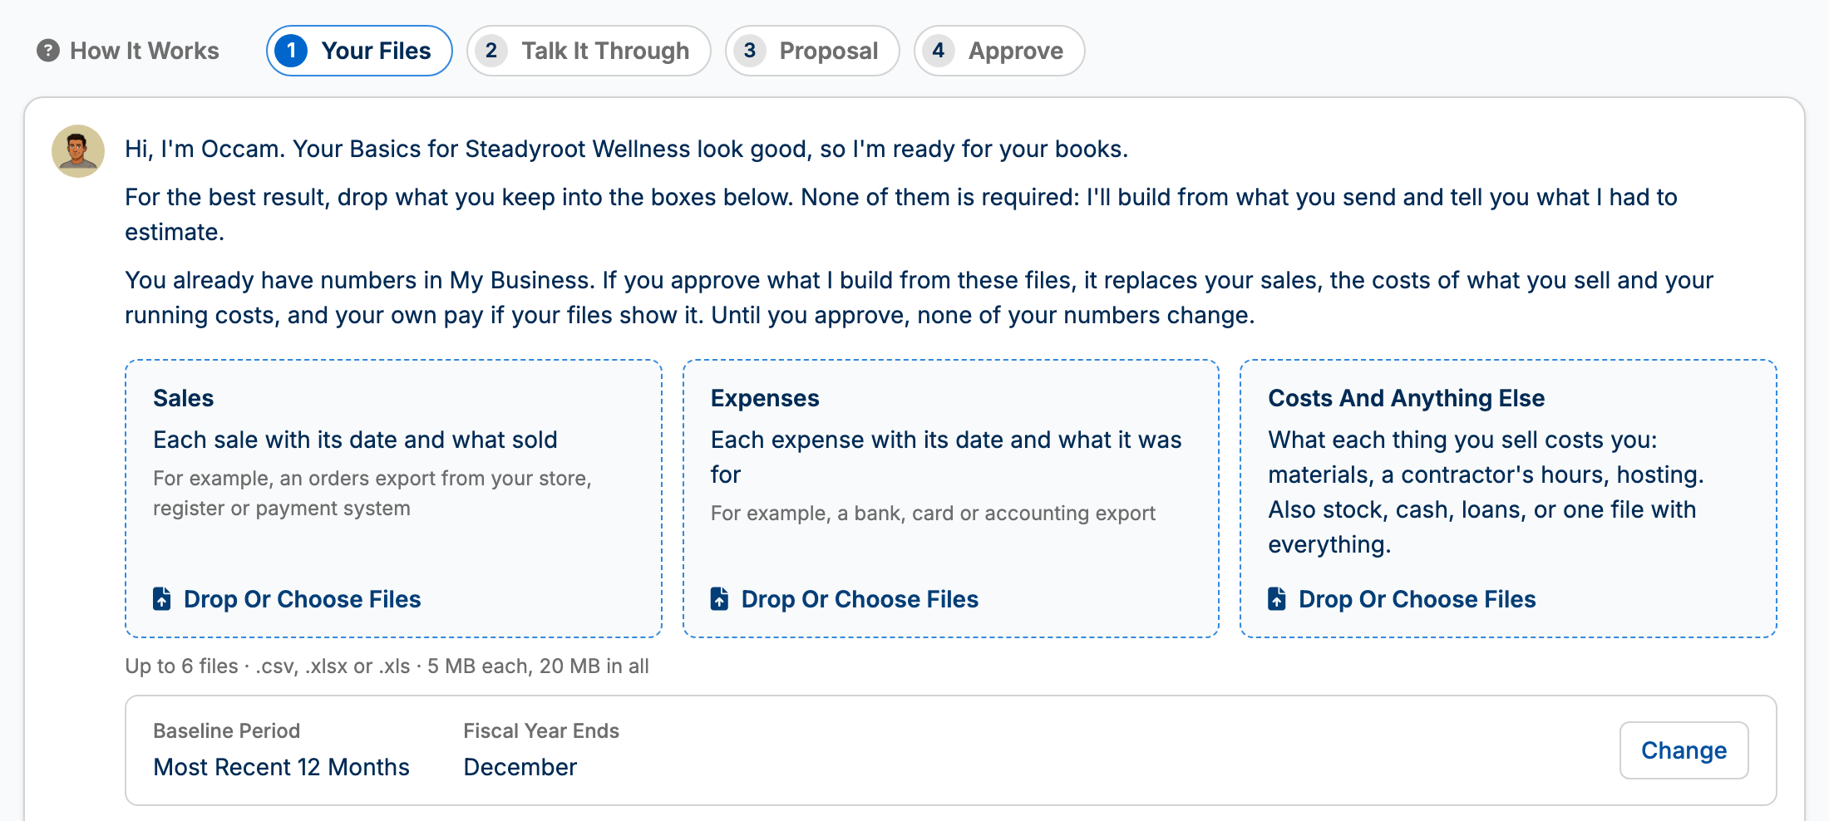This screenshot has width=1829, height=821.
Task: Switch to the Approve step
Action: pyautogui.click(x=999, y=51)
